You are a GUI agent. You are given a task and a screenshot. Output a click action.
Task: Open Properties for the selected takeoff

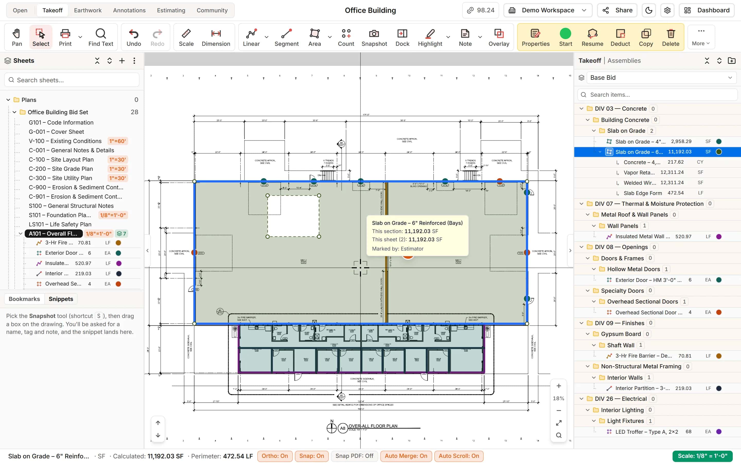(535, 37)
